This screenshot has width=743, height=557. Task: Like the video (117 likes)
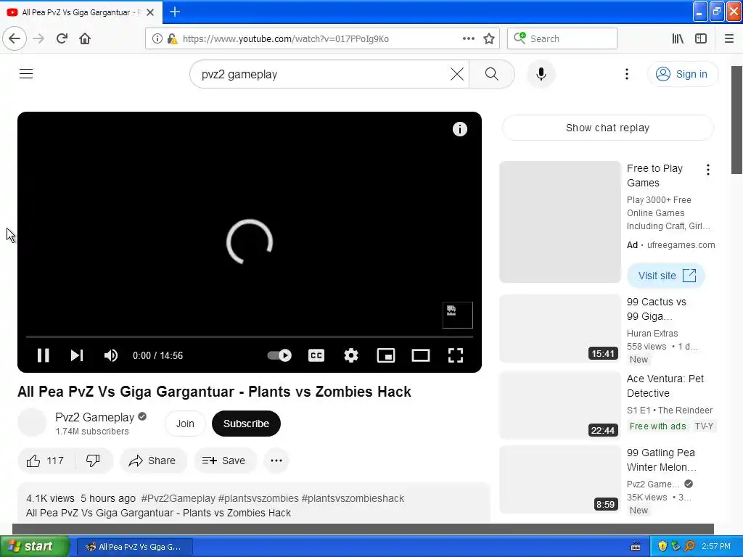46,461
